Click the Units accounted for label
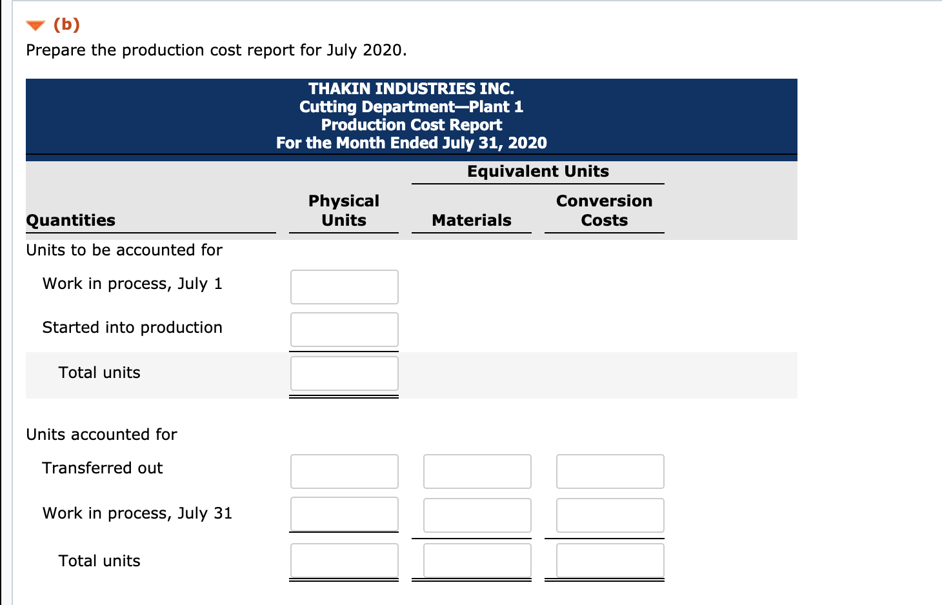This screenshot has height=605, width=942. (x=101, y=434)
